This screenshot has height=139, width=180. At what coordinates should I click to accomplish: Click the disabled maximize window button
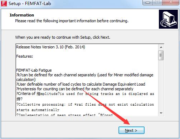point(157,2)
